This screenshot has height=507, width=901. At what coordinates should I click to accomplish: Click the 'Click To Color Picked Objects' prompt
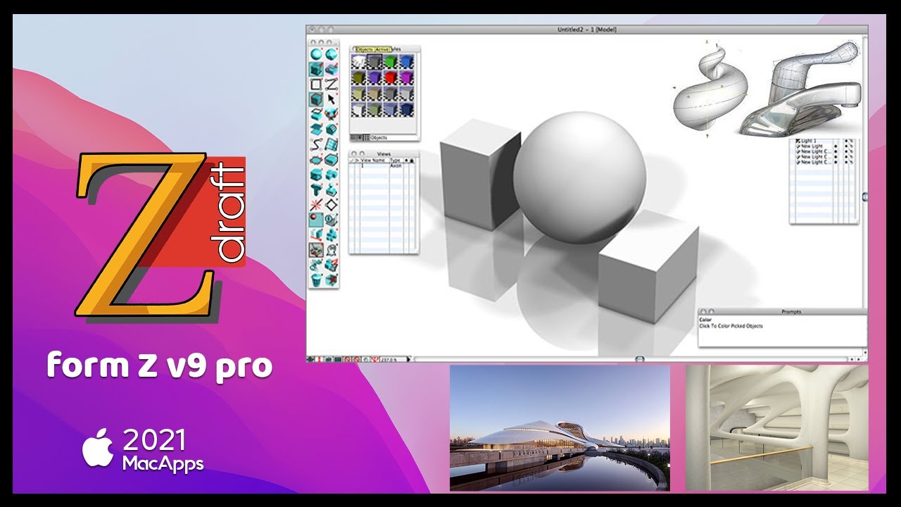point(731,326)
